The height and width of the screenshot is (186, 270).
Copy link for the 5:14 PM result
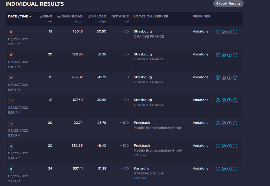click(218, 146)
